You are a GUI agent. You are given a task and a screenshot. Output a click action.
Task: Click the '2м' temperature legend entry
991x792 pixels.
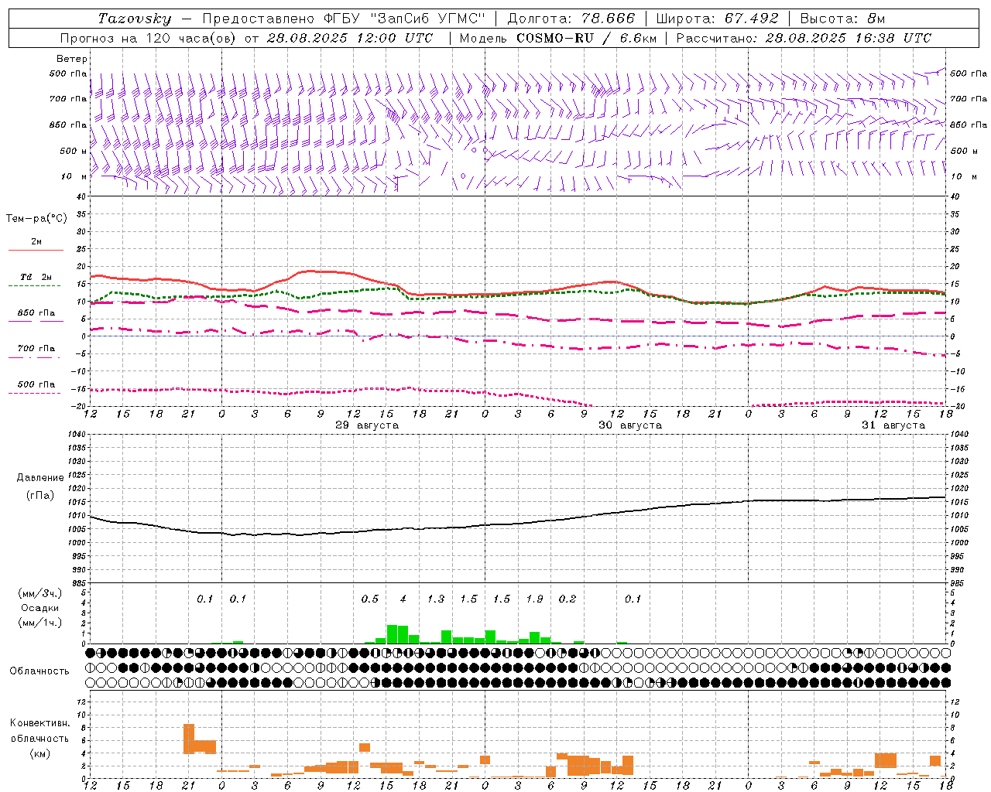(x=36, y=241)
